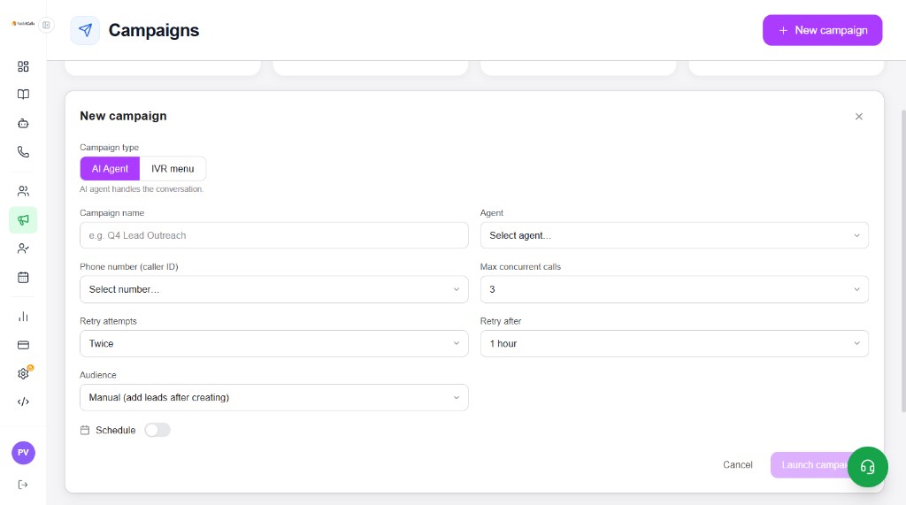Open the knowledge base book icon
This screenshot has width=906, height=505.
coord(23,94)
